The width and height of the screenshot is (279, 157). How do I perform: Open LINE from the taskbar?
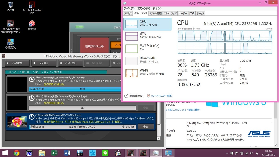[x=105, y=153]
